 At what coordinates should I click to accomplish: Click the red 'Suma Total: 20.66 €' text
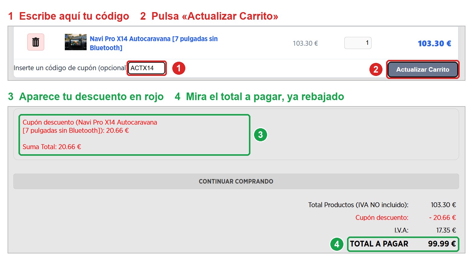52,147
